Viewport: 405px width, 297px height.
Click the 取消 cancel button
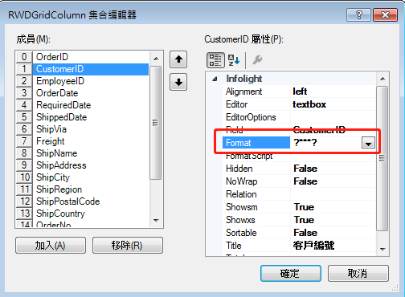358,273
